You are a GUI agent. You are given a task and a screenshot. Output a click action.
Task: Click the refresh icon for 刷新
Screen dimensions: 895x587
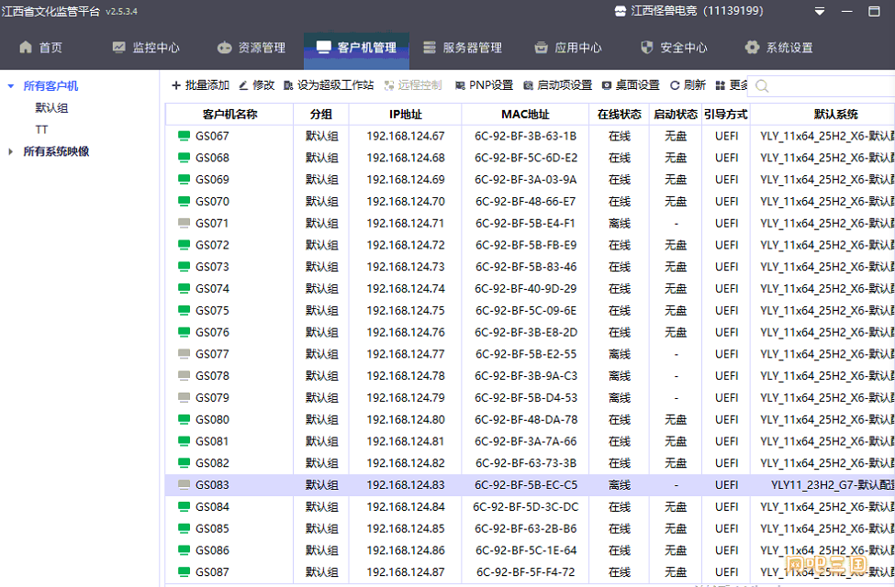click(675, 85)
